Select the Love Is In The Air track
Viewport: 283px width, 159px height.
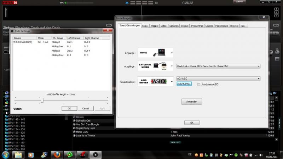pyautogui.click(x=86, y=136)
